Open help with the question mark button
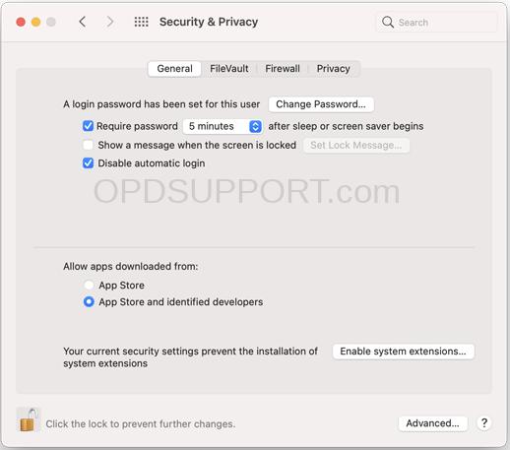Image resolution: width=510 pixels, height=450 pixels. pyautogui.click(x=484, y=423)
